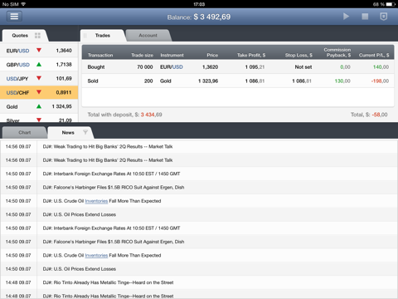
Task: Open the shield icon in header
Action: pyautogui.click(x=384, y=17)
